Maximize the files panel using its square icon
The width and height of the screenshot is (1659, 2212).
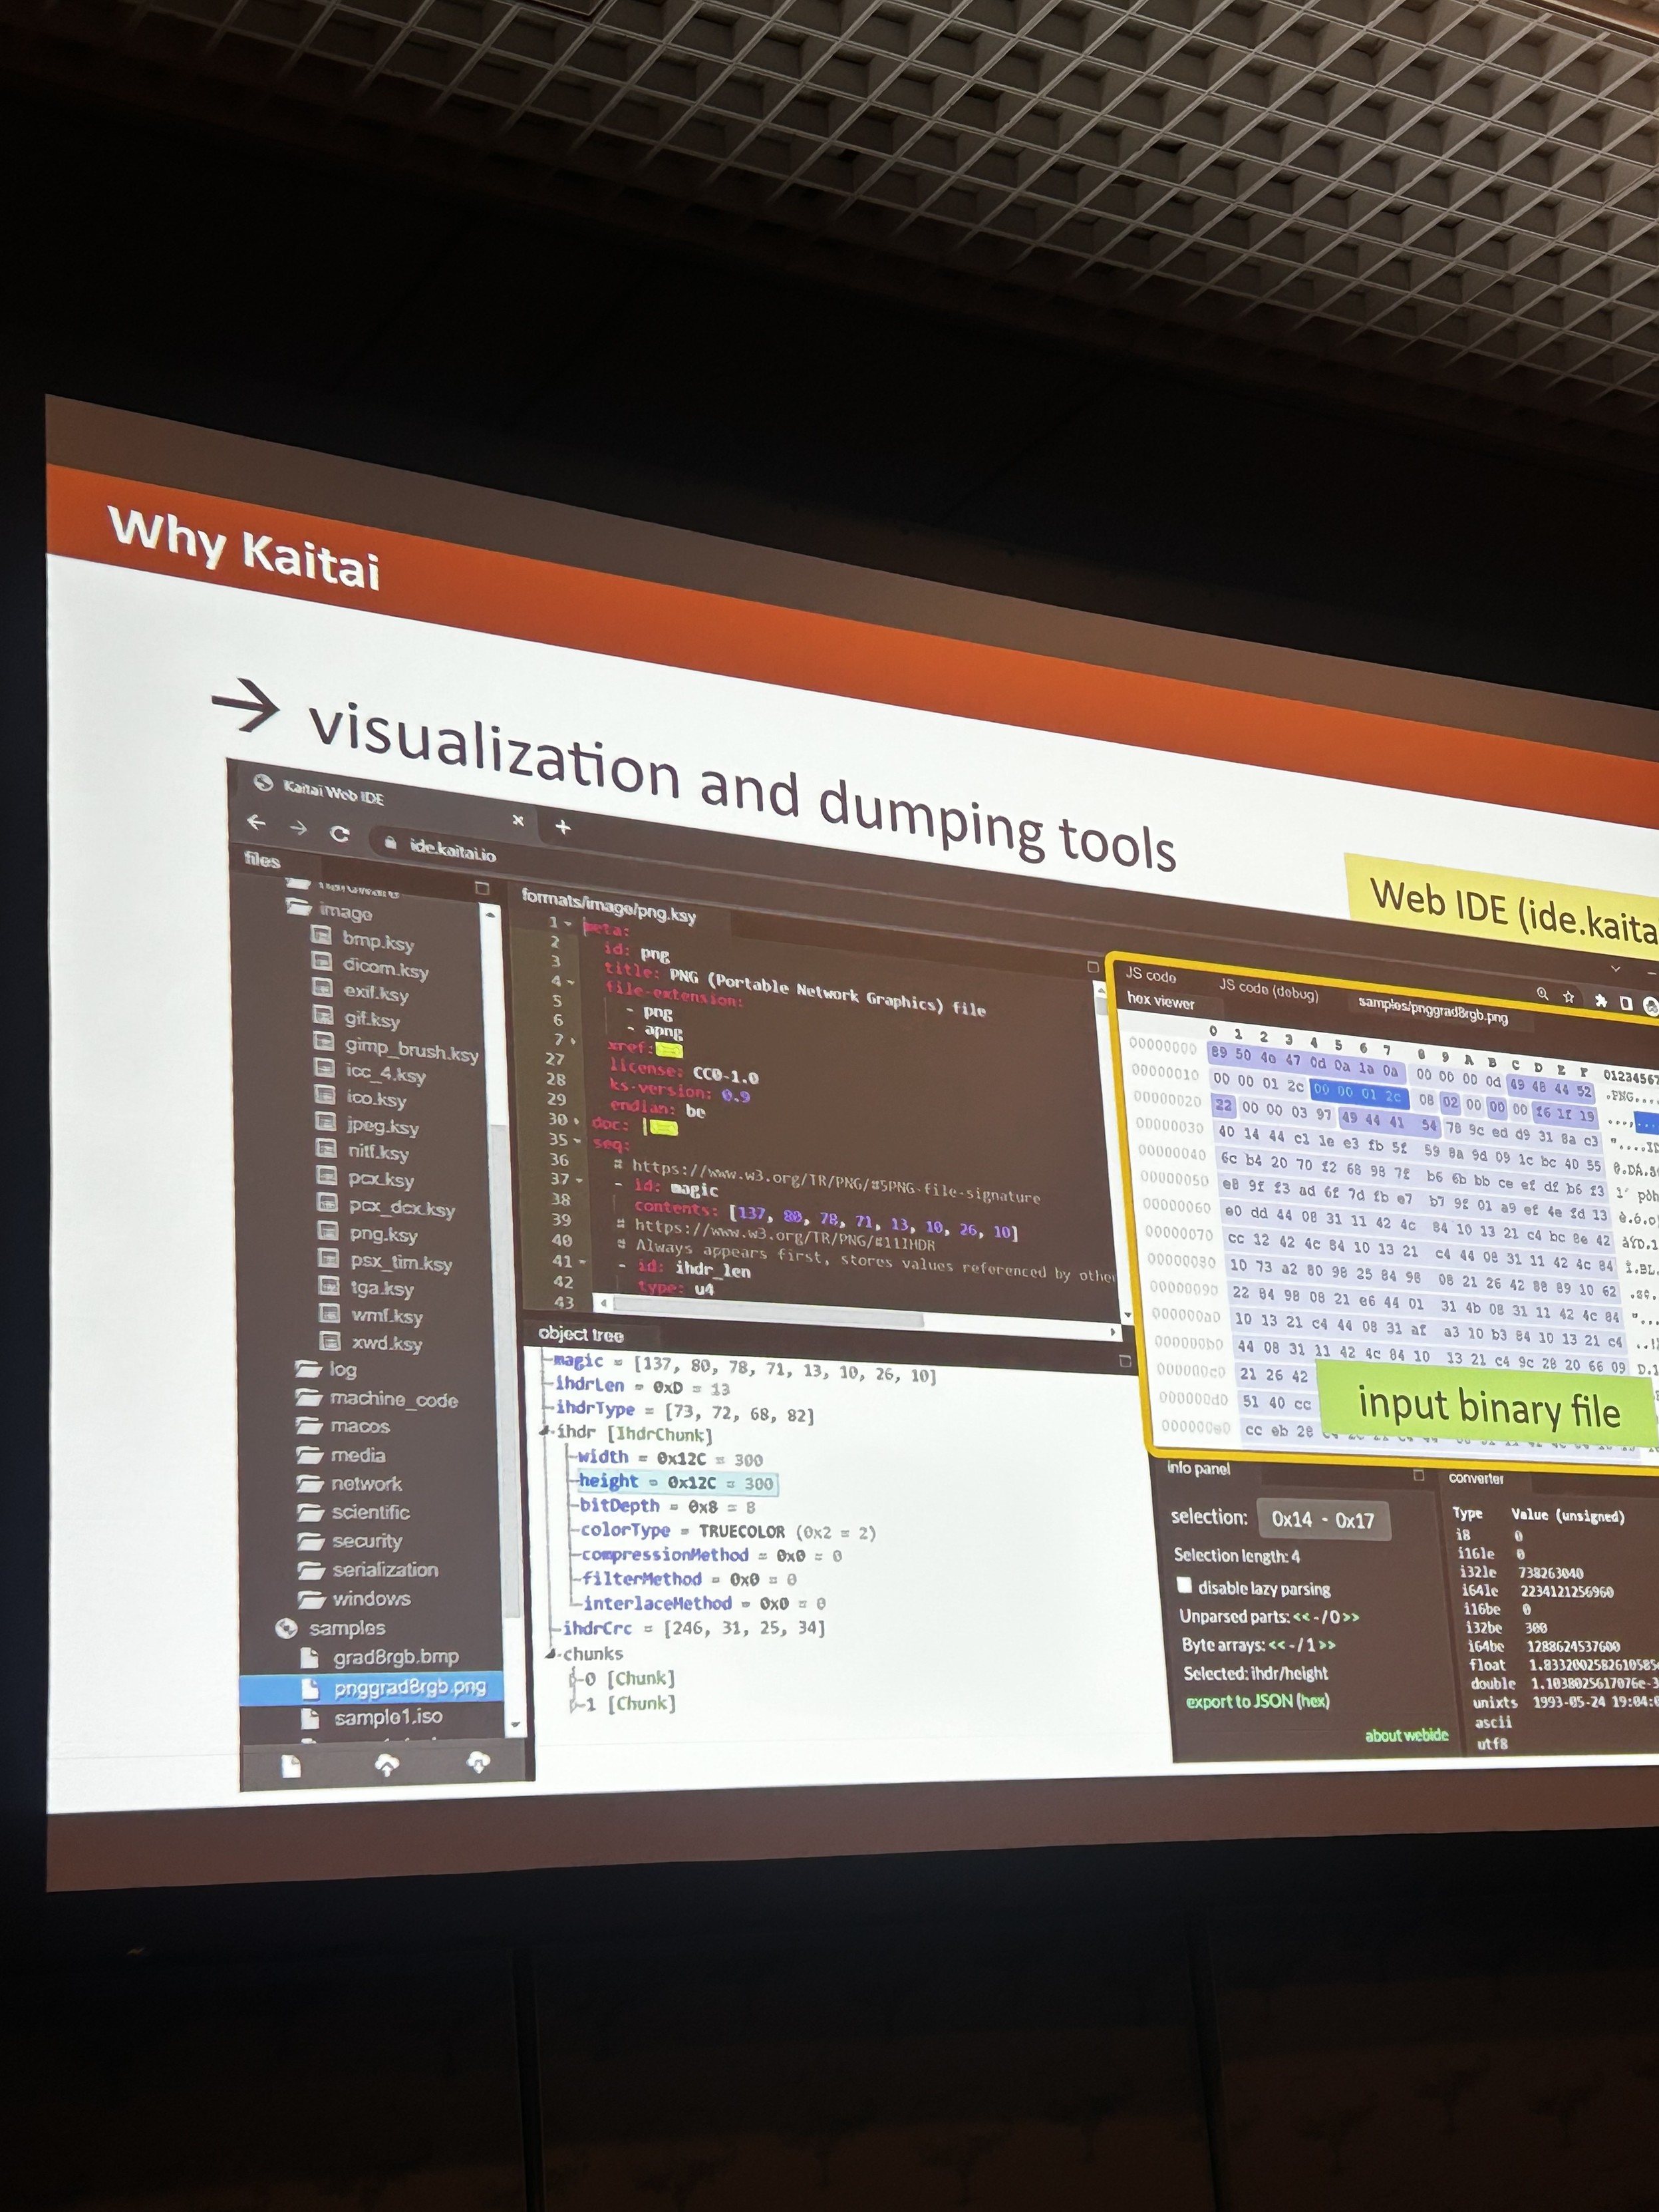(x=482, y=888)
